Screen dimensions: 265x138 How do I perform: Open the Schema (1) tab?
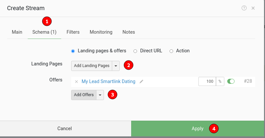point(44,32)
